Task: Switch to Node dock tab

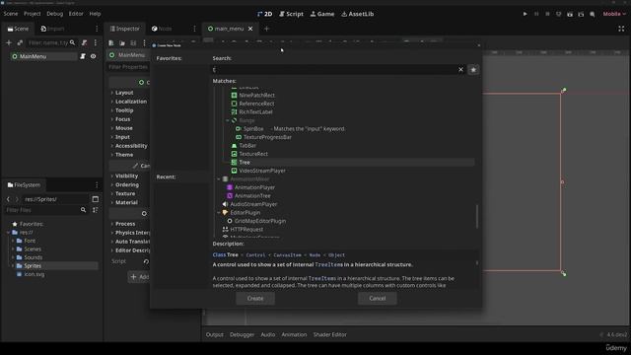Action: click(x=162, y=29)
